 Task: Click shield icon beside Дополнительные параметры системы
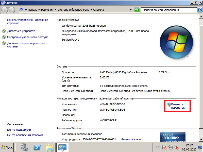(4, 43)
